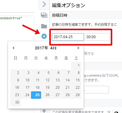Image resolution: width=122 pixels, height=113 pixels.
Task: Select April 18 in the calendar
Action: pyautogui.click(x=36, y=88)
